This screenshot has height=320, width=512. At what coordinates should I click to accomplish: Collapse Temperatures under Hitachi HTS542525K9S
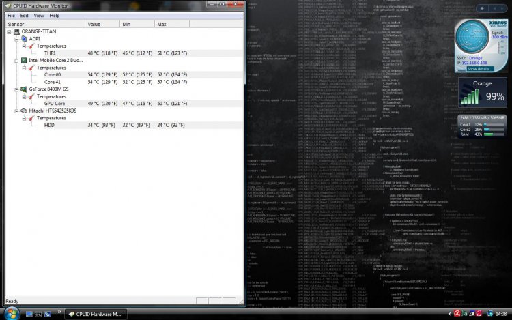click(24, 118)
